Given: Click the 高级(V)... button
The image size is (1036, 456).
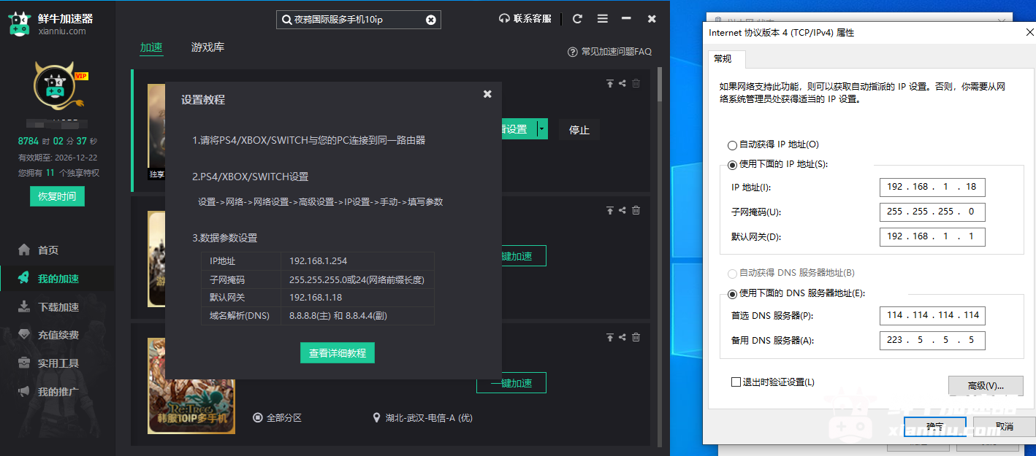Looking at the screenshot, I should coord(985,385).
